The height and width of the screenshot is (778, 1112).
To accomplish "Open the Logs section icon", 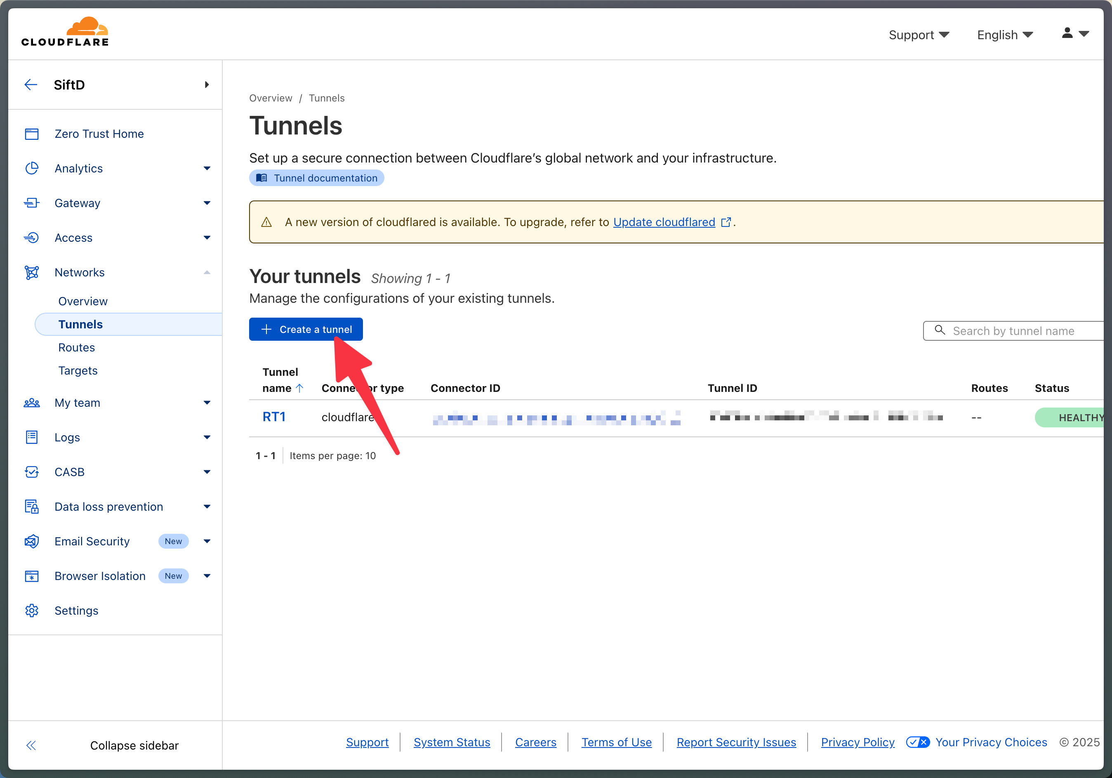I will coord(31,437).
